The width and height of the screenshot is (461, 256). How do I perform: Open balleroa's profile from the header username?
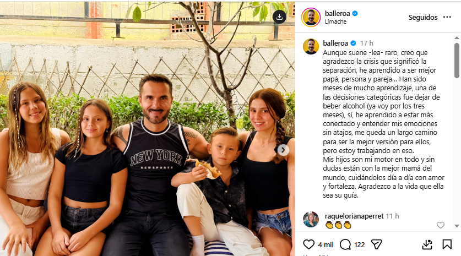coord(337,14)
